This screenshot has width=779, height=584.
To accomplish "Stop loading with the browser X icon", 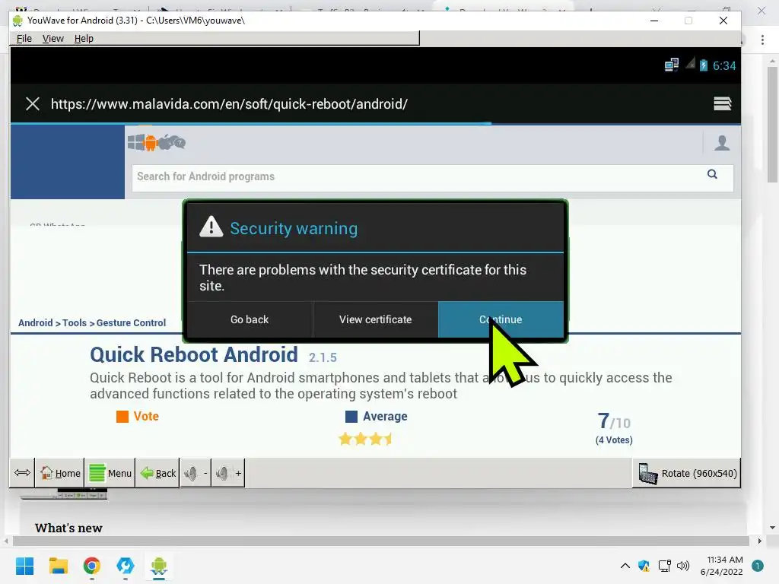I will (x=33, y=103).
